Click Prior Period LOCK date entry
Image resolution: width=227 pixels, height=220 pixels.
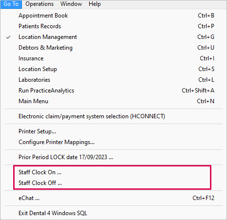click(113, 157)
